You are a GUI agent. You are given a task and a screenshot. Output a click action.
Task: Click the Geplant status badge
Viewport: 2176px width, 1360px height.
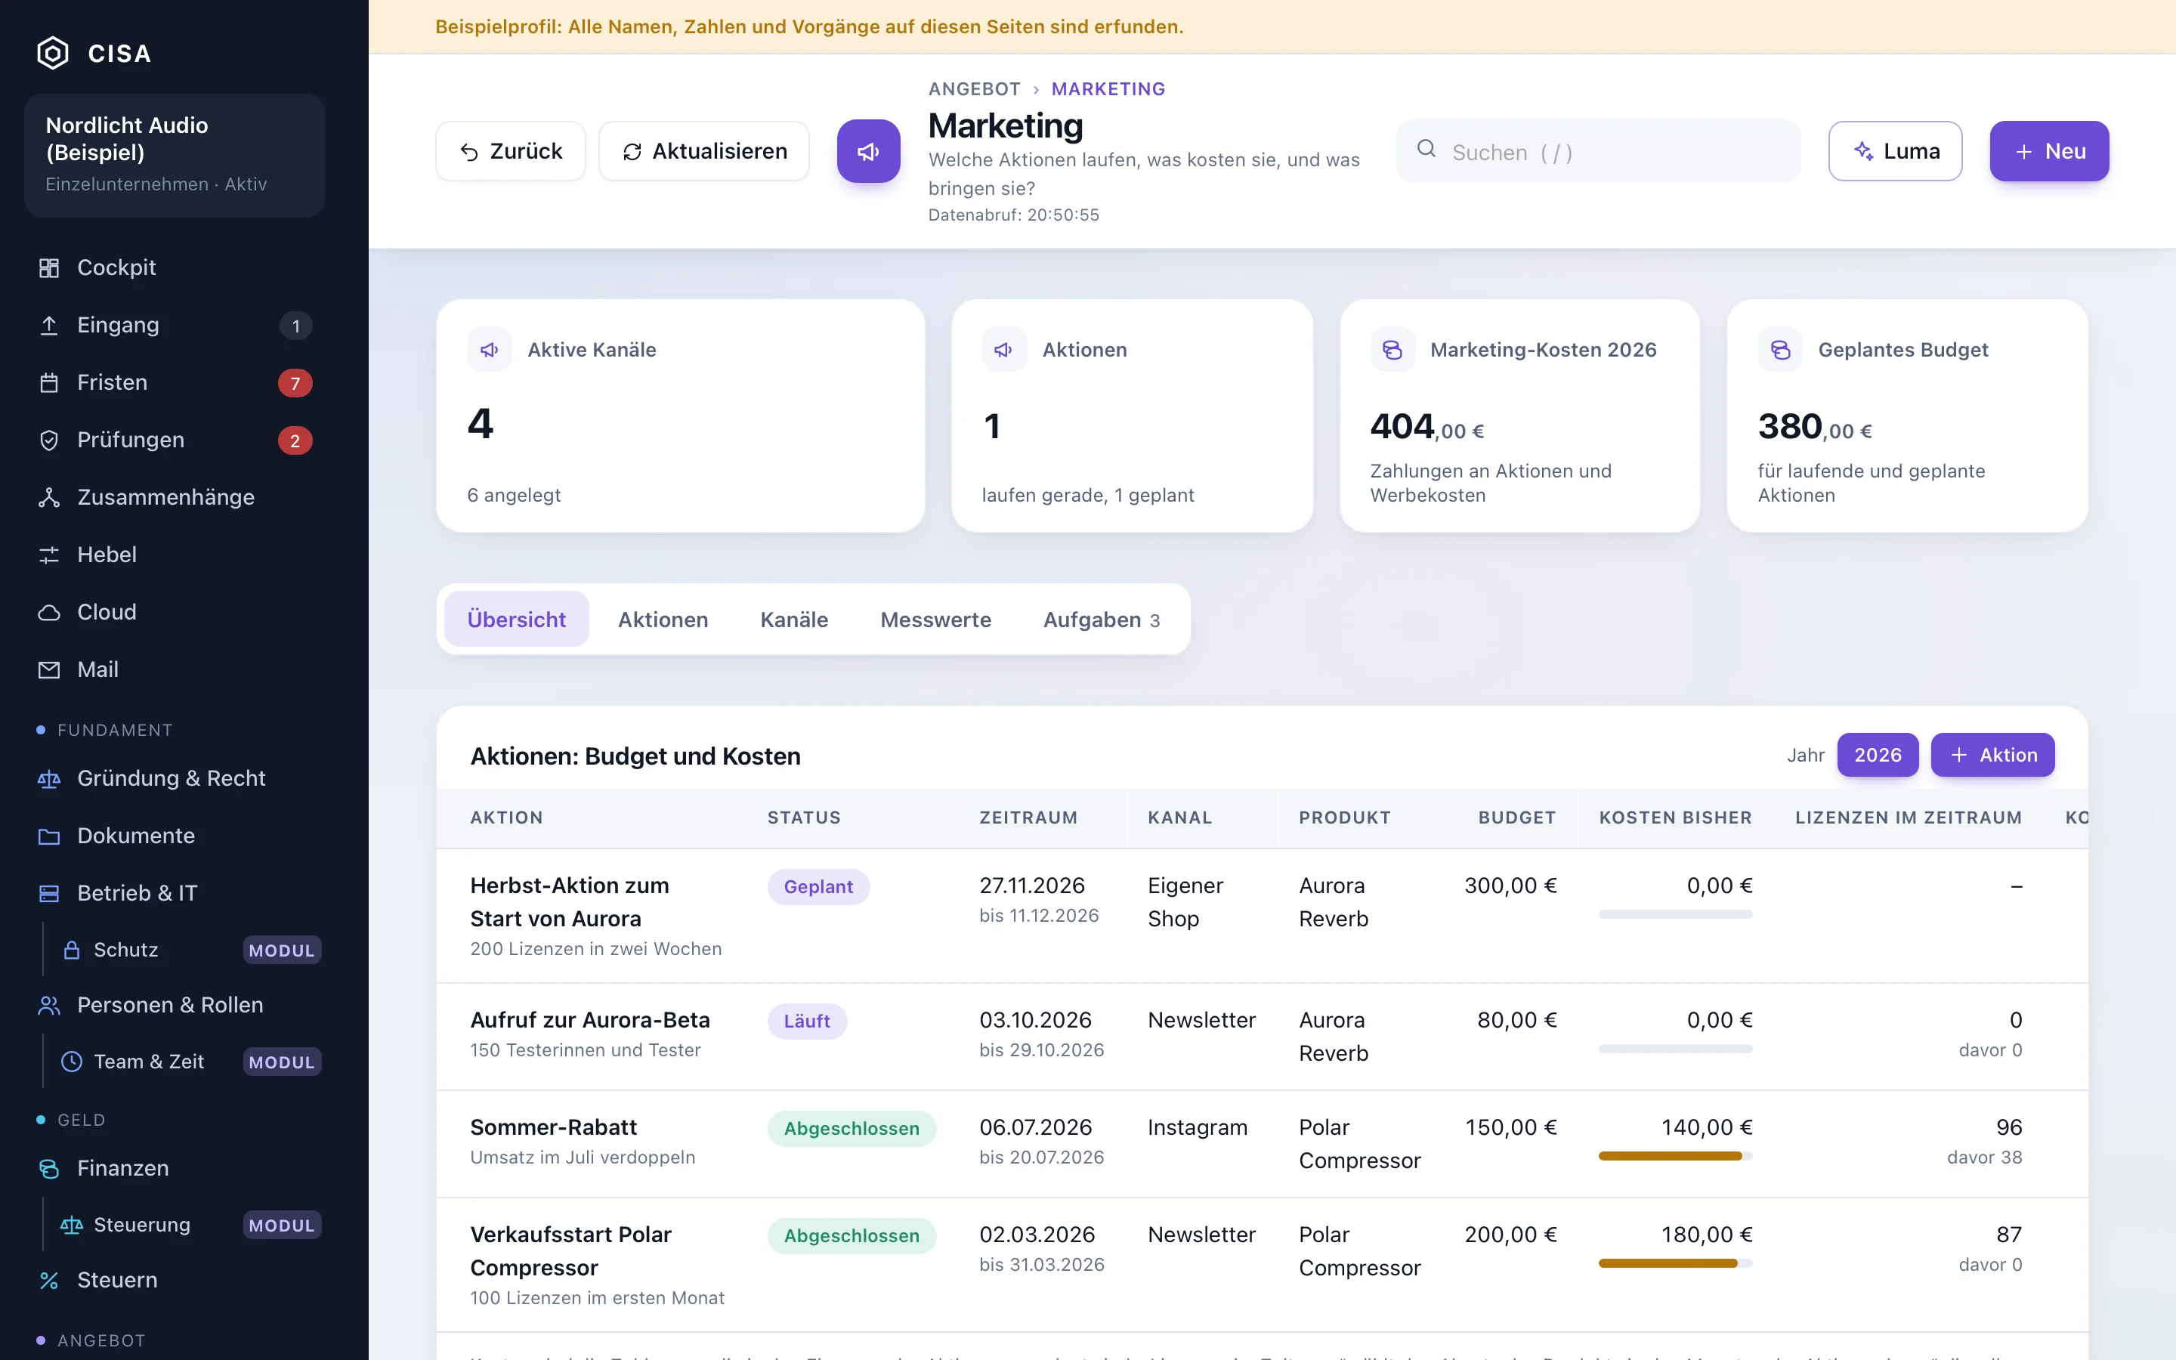[x=818, y=887]
